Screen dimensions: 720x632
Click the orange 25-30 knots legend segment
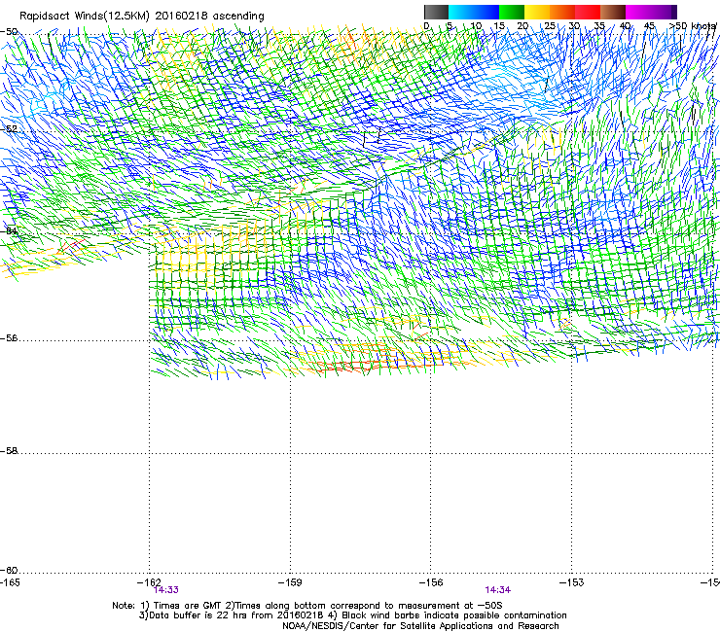[562, 12]
